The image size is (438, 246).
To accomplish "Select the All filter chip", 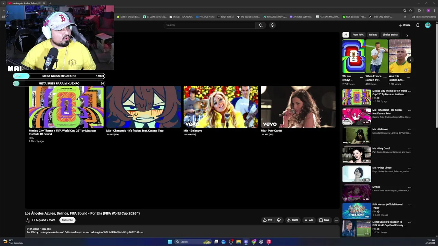I will [346, 35].
